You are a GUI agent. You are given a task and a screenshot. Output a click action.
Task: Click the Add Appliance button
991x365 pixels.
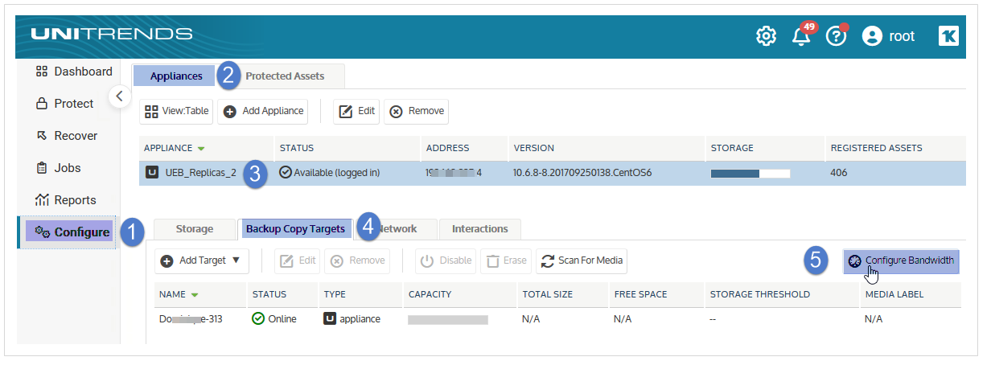coord(264,111)
